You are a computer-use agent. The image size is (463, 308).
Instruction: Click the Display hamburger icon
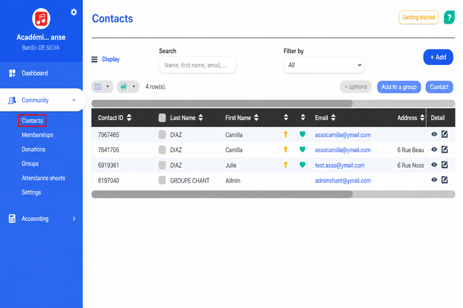pos(94,59)
